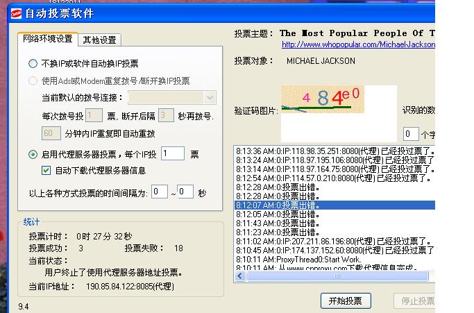Screen dimensions: 474x313
Task: Click the 每个IP投 votes input field
Action: coord(173,153)
